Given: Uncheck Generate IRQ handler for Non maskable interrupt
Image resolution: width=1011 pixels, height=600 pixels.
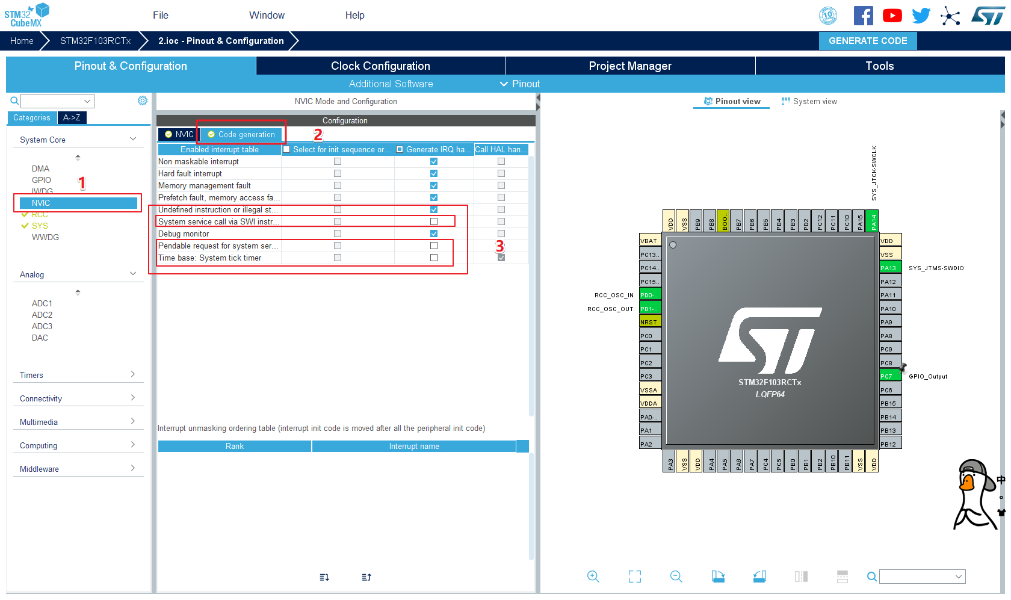Looking at the screenshot, I should (434, 161).
